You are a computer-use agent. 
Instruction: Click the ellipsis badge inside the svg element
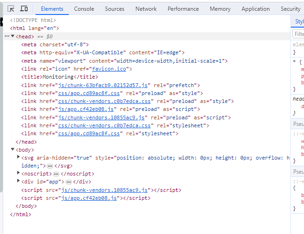pos(50,166)
